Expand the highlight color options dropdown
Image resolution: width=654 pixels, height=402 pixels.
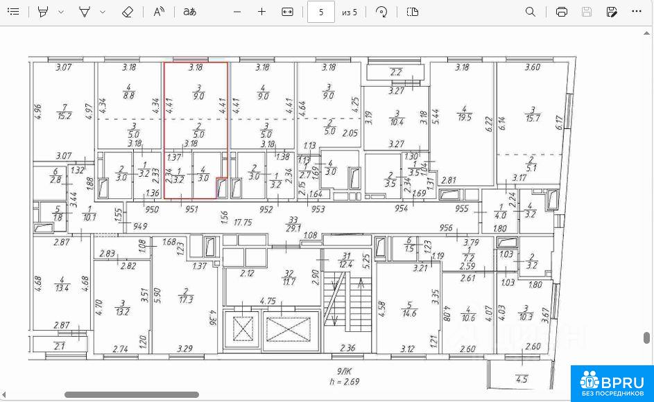point(61,12)
